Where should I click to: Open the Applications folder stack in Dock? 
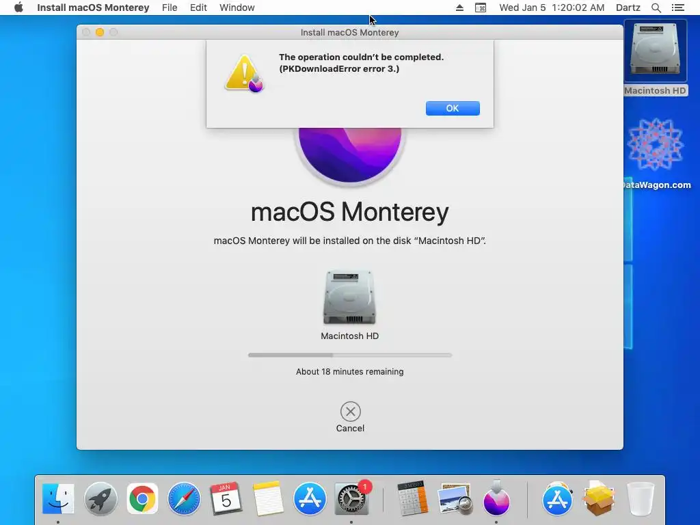557,498
